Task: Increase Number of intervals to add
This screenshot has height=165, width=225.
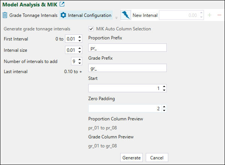Action: 80,60
